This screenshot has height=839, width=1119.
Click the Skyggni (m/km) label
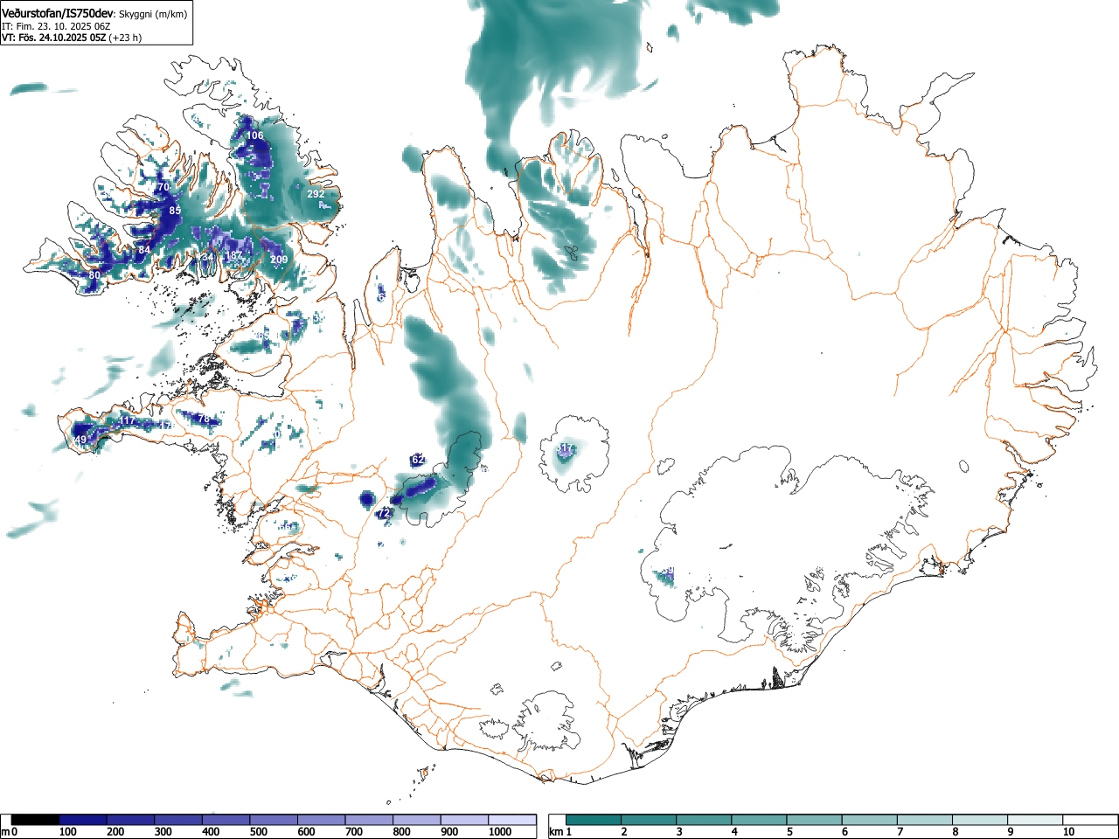coord(152,14)
